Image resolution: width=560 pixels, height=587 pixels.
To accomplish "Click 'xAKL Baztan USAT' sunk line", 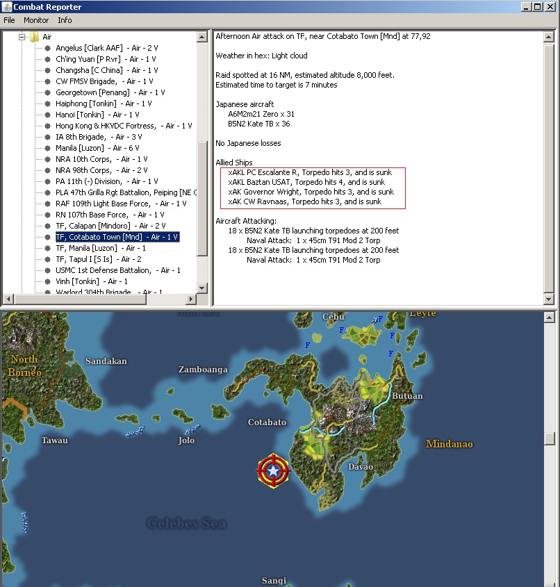I will [x=306, y=182].
